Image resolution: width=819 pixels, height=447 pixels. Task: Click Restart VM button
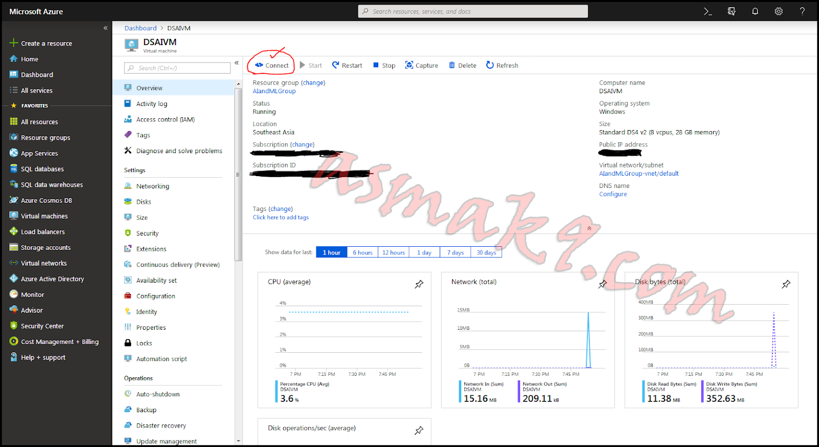click(347, 66)
